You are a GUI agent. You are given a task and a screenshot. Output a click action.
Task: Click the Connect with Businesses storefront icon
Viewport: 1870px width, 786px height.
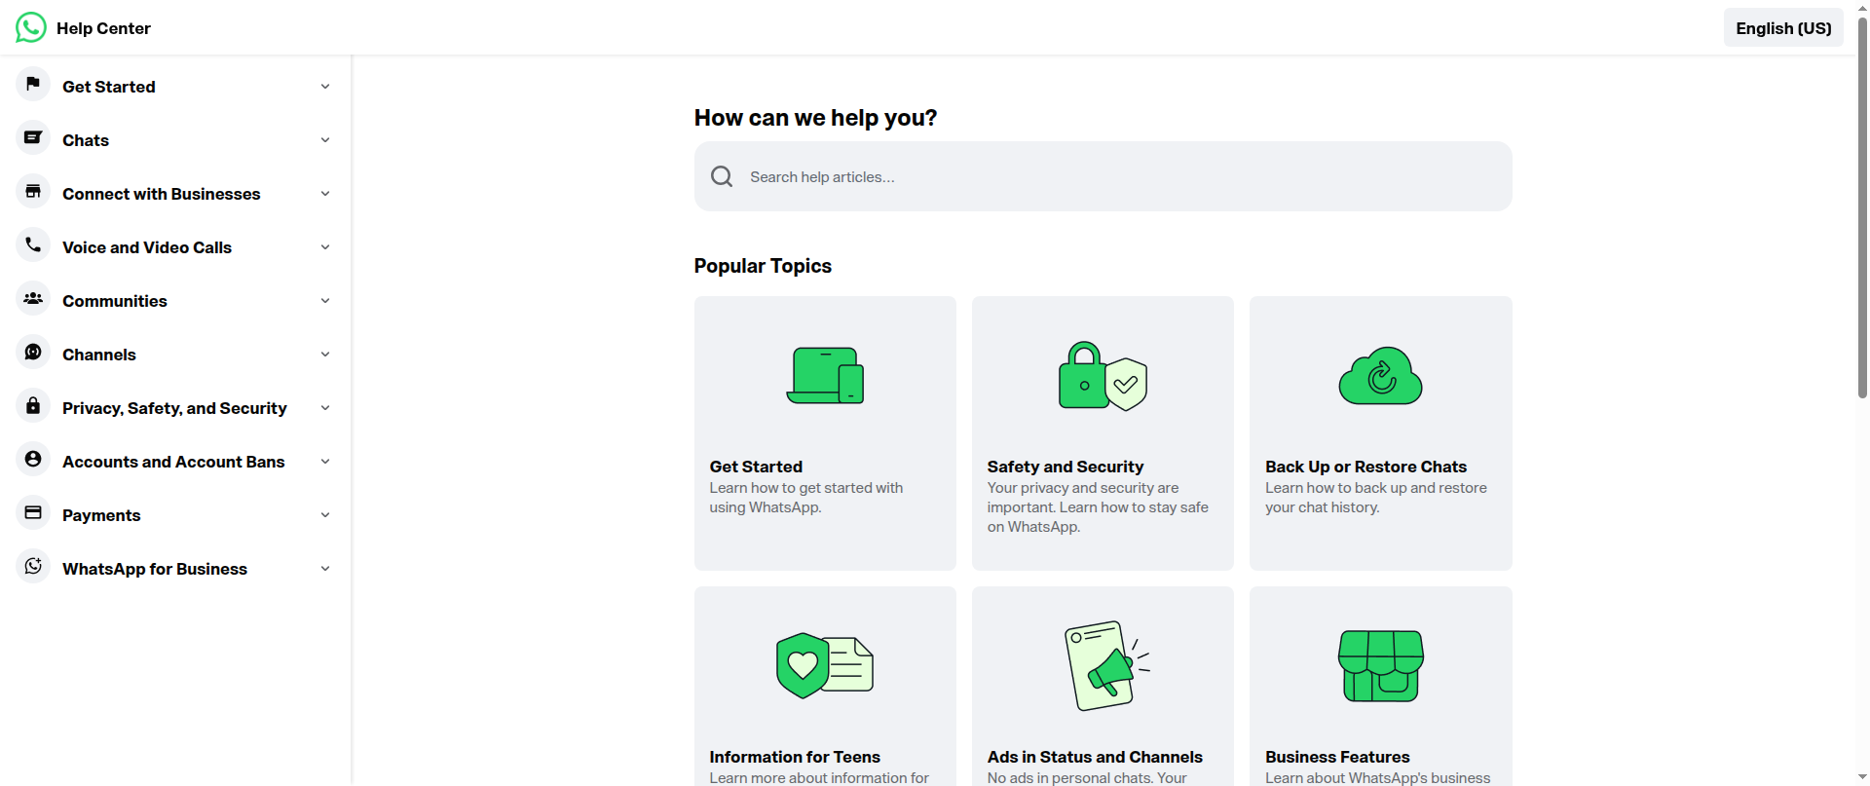33,192
